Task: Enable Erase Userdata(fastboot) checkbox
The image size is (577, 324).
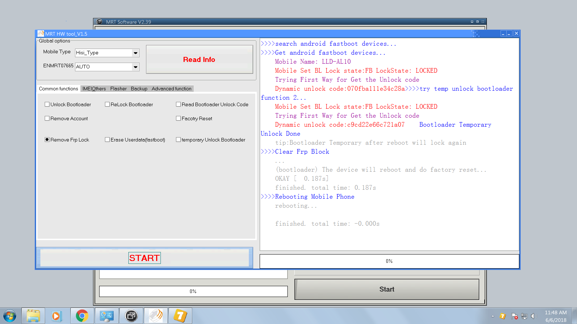Action: 107,140
